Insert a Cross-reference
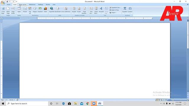This screenshot has height=106, width=189. point(66,10)
